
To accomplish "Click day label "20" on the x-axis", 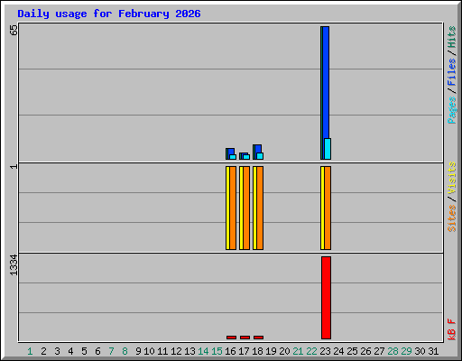I will click(284, 351).
